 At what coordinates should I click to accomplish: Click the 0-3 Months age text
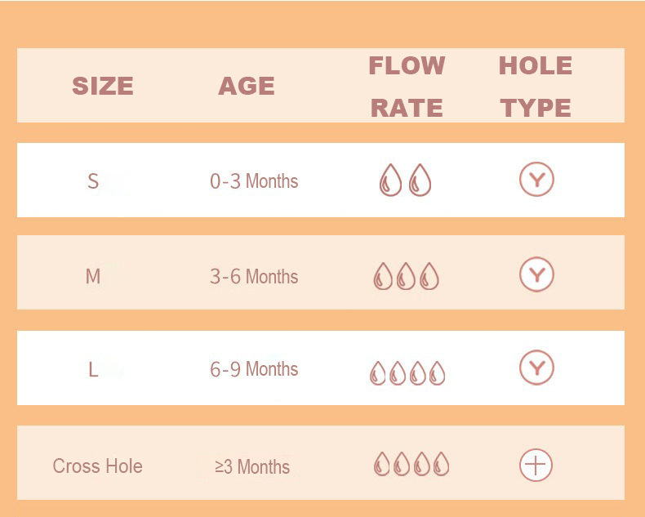(x=254, y=181)
